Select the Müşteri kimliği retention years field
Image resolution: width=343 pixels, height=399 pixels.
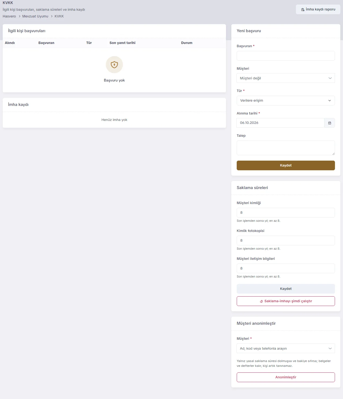pyautogui.click(x=286, y=213)
